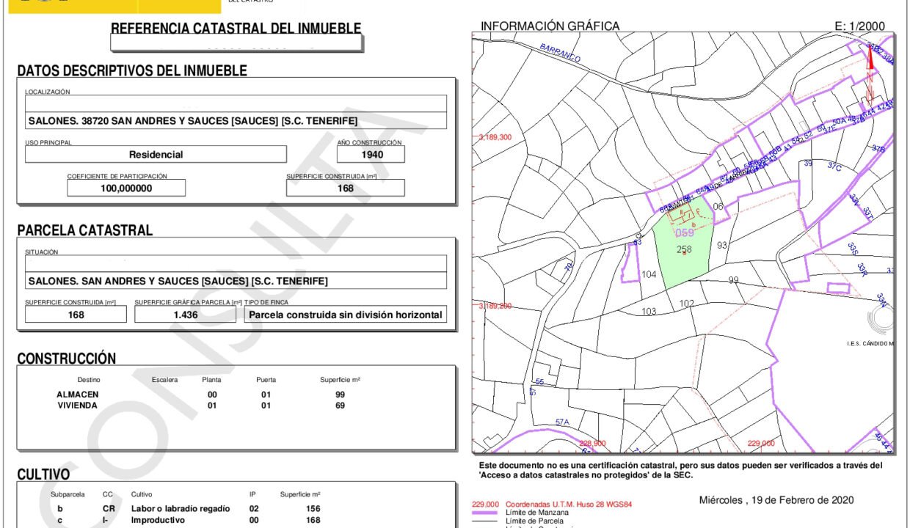Click the 'Límite de Manzana' legend entry
Viewport: 910px width, 528px height.
pyautogui.click(x=537, y=513)
